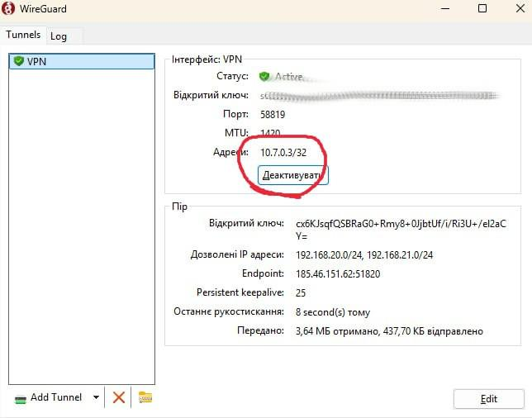Click the Add Tunnel button label
The height and width of the screenshot is (418, 532).
[56, 397]
